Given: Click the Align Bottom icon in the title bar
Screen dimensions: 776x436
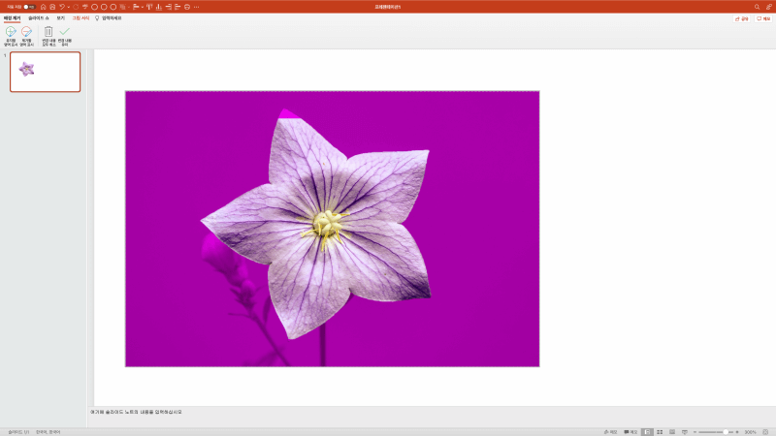Looking at the screenshot, I should click(x=159, y=7).
